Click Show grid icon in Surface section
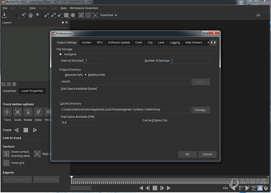Viewport: 271px width, 193px height. pyautogui.click(x=6, y=163)
